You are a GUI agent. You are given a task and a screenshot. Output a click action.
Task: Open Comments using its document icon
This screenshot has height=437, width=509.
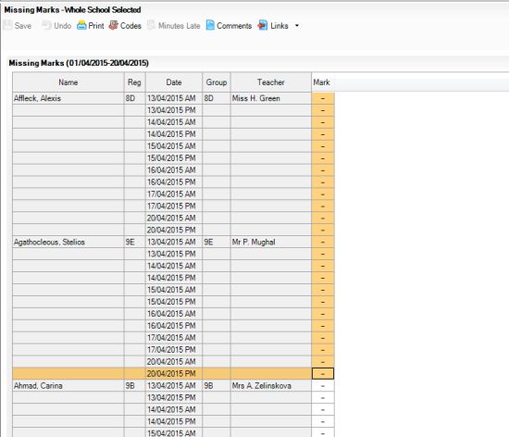click(x=210, y=25)
